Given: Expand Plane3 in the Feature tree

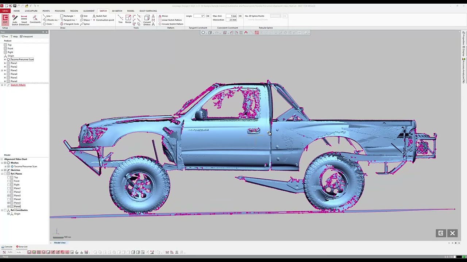Looking at the screenshot, I should point(2,70).
